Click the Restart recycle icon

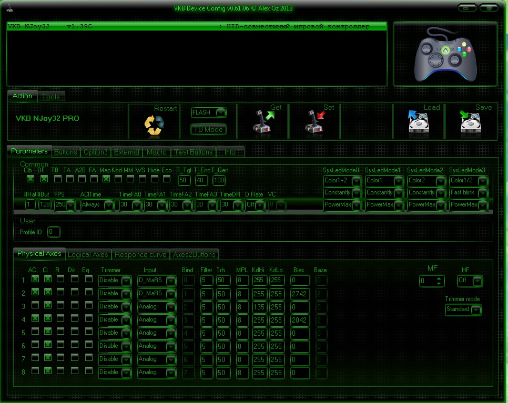click(154, 125)
